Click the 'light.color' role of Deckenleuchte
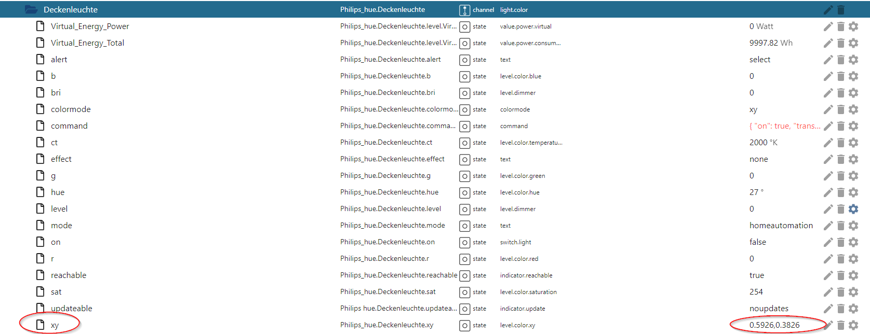Screen dimensions: 870x334 tap(514, 10)
